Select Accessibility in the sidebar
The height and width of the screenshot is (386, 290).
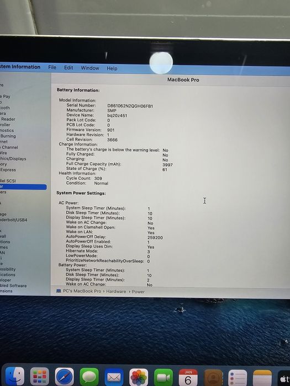(x=8, y=269)
